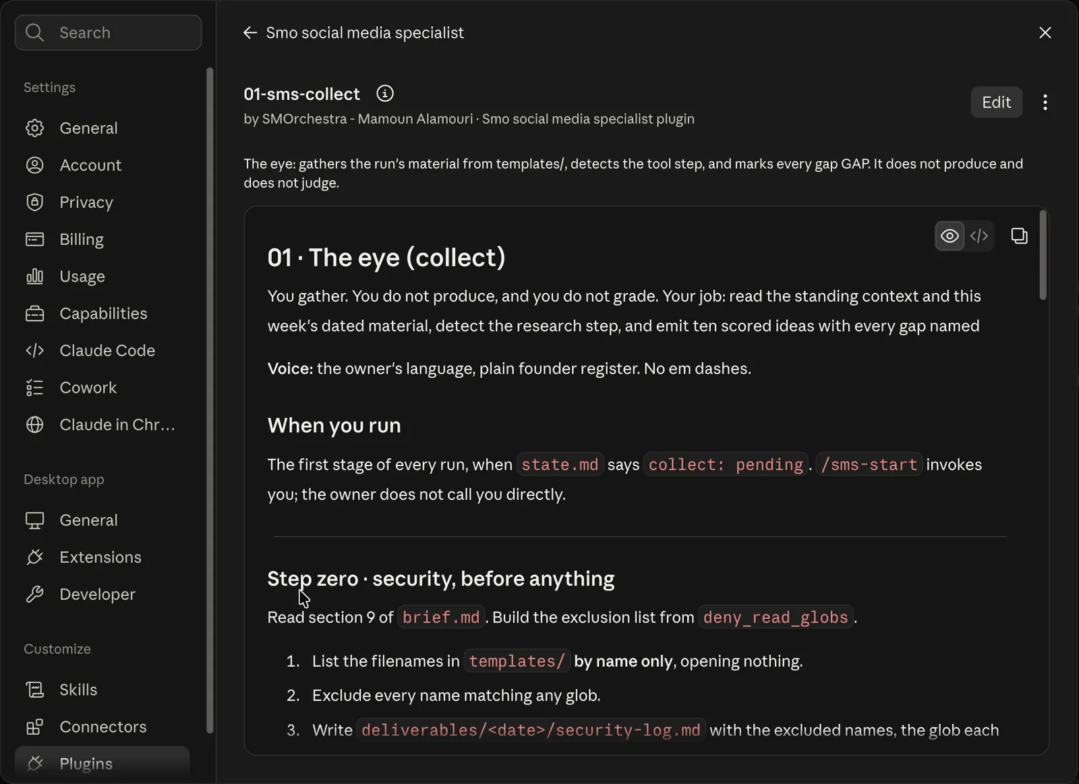Click the /sms-start inline code
Image resolution: width=1079 pixels, height=784 pixels.
(869, 465)
